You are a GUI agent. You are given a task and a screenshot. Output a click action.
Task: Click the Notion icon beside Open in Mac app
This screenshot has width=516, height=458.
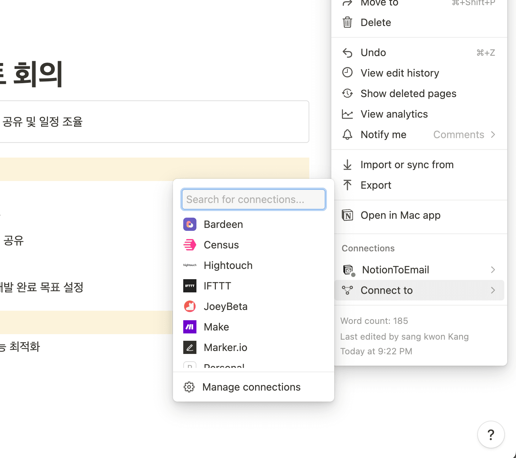coord(347,215)
